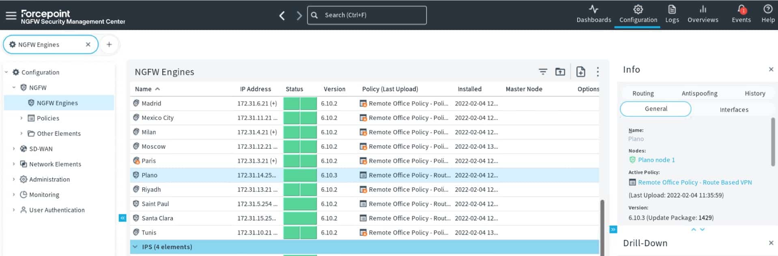Screen dimensions: 778x256
Task: Switch to the Antispoofing tab
Action: coord(699,94)
